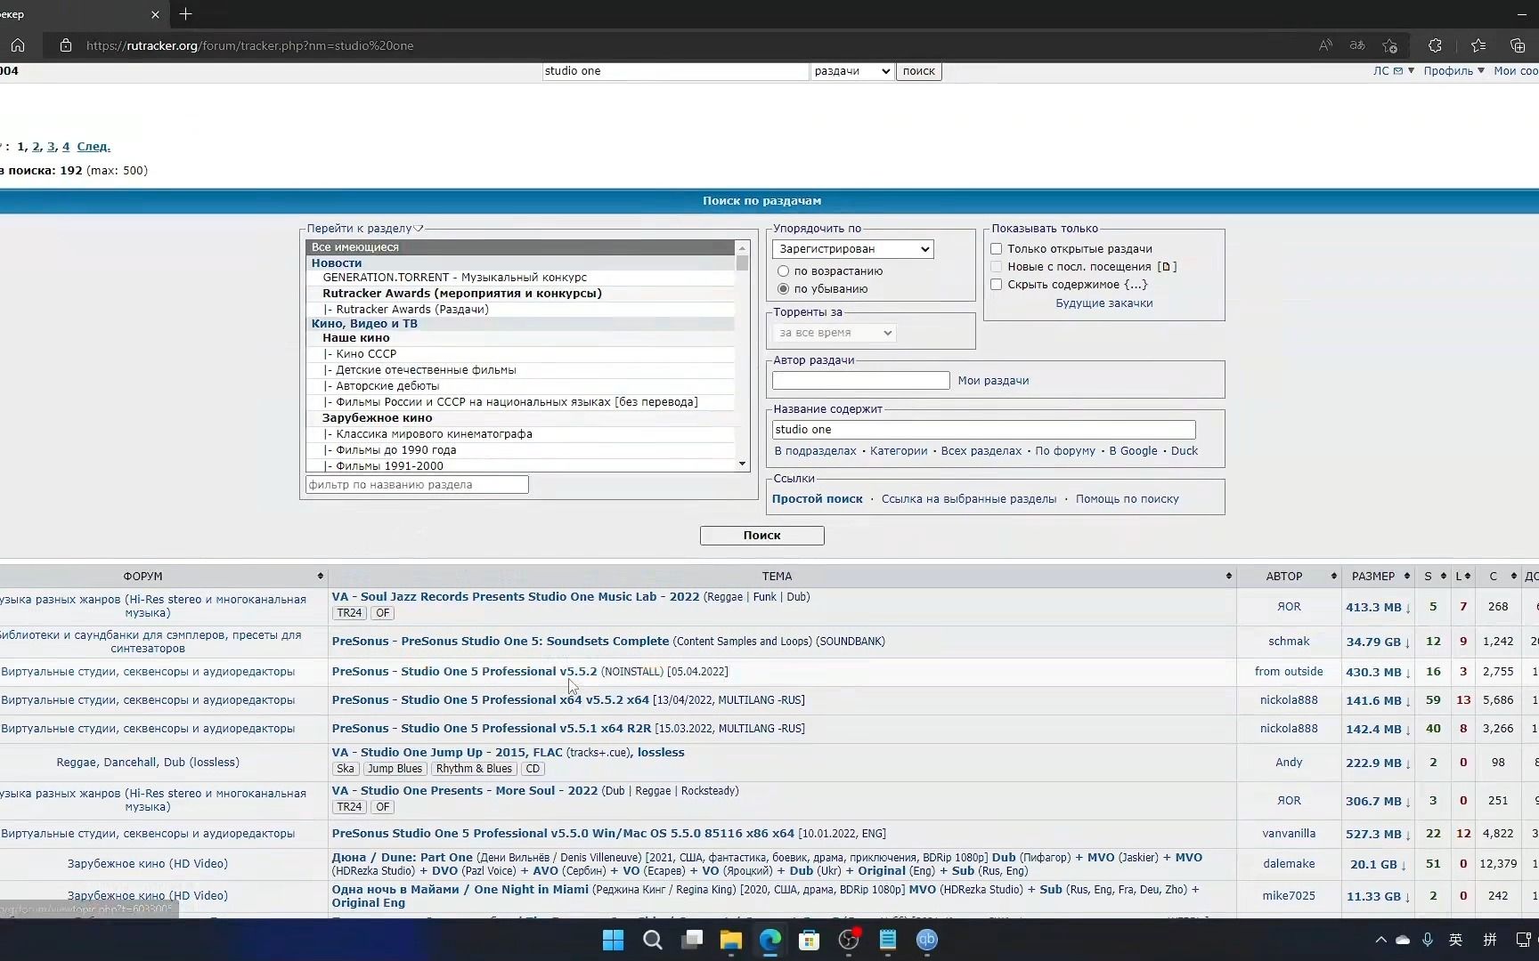1539x961 pixels.
Task: Sort results by ФОРУМ column arrows
Action: coord(320,576)
